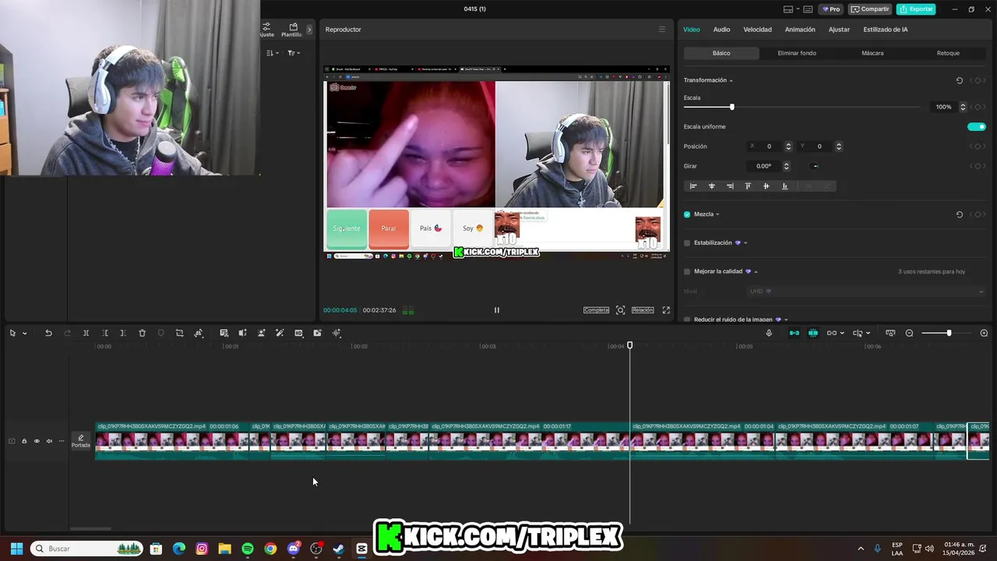
Task: Click the Pro upgrade button
Action: (x=831, y=9)
